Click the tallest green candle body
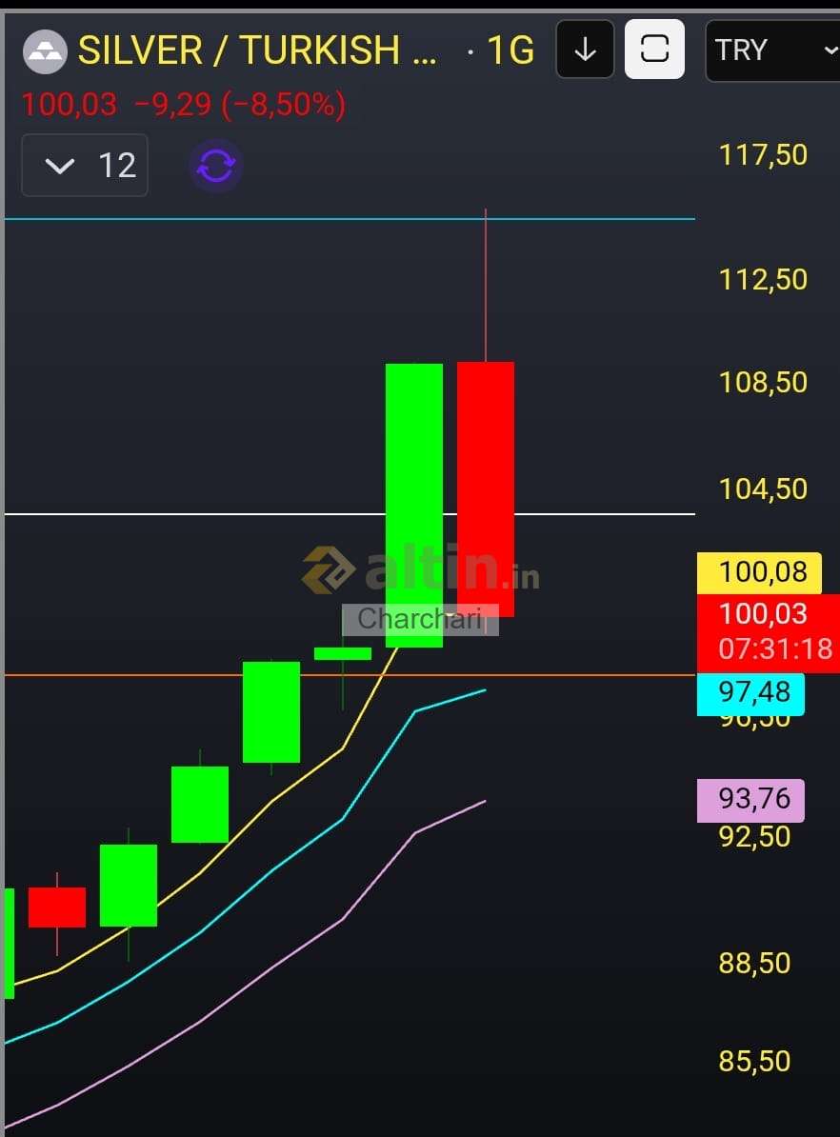 click(x=414, y=476)
